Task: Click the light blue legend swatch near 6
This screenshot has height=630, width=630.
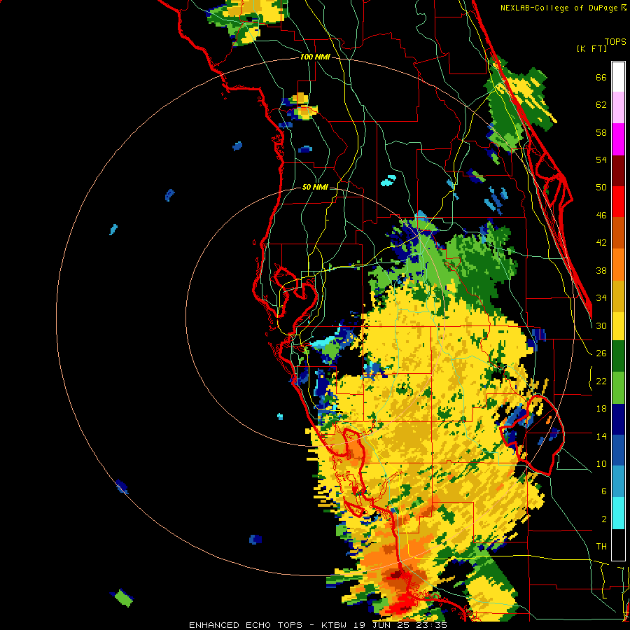Action: pos(618,482)
